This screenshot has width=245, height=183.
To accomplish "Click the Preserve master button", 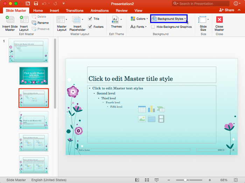I will [41, 29].
